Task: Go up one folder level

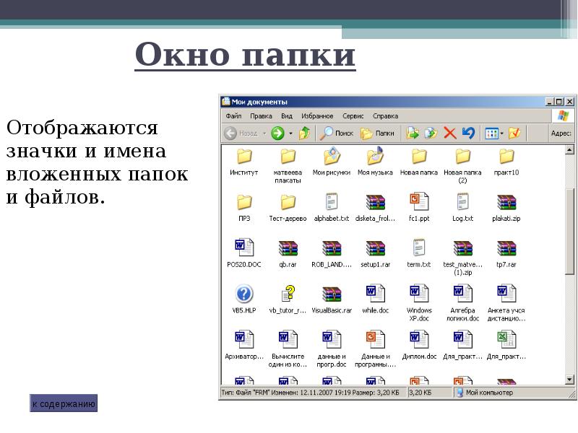Action: tap(305, 133)
